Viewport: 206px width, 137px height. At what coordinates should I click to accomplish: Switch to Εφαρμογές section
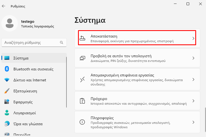tap(34, 102)
